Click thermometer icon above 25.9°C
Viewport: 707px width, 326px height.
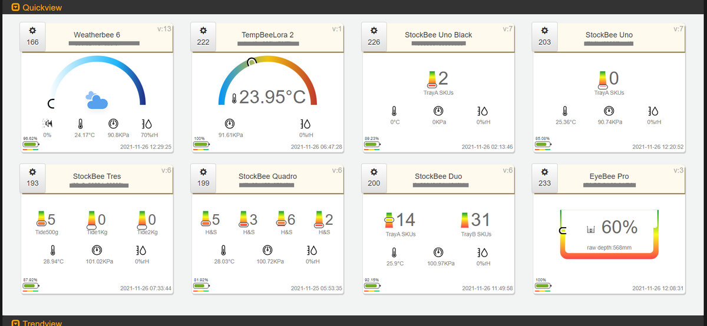(x=395, y=252)
